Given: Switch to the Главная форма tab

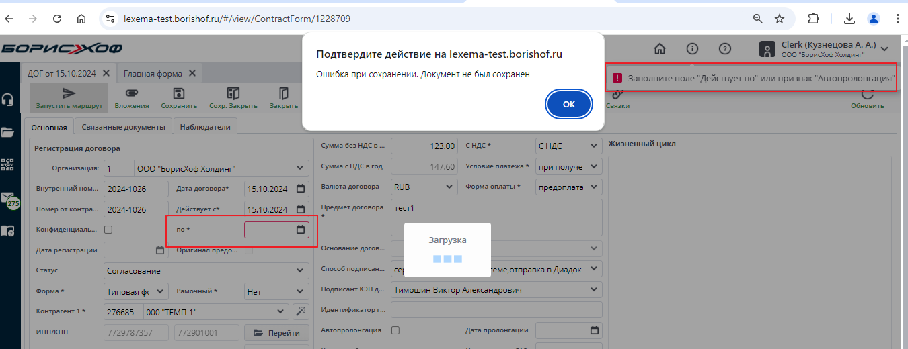Looking at the screenshot, I should pos(153,74).
